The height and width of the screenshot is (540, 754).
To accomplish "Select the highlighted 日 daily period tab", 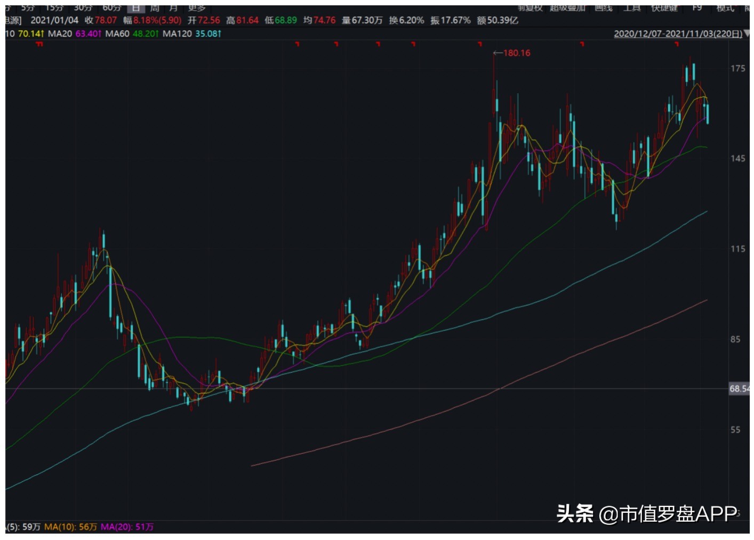I will (136, 8).
